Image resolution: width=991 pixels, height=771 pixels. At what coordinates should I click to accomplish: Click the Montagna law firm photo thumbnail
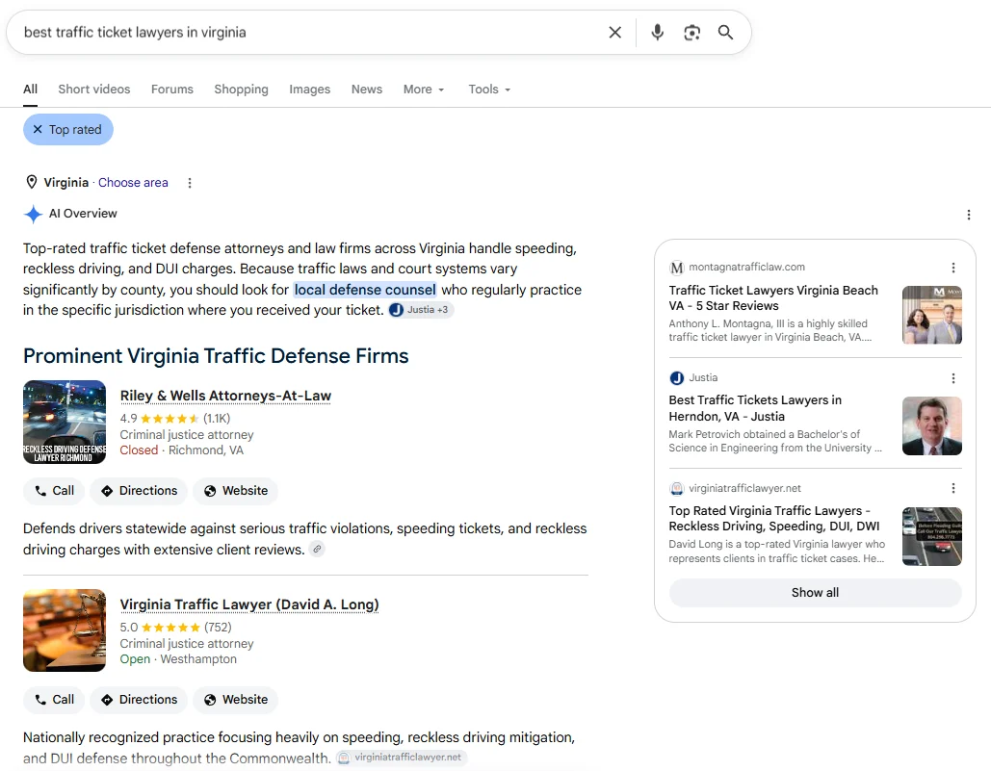coord(932,315)
